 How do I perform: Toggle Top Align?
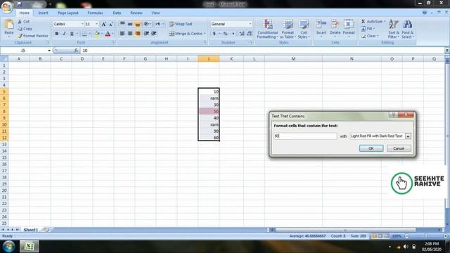(122, 24)
